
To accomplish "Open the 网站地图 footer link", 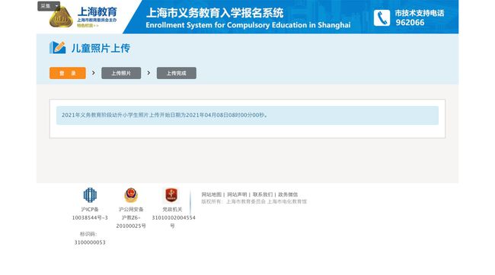I will click(212, 194).
